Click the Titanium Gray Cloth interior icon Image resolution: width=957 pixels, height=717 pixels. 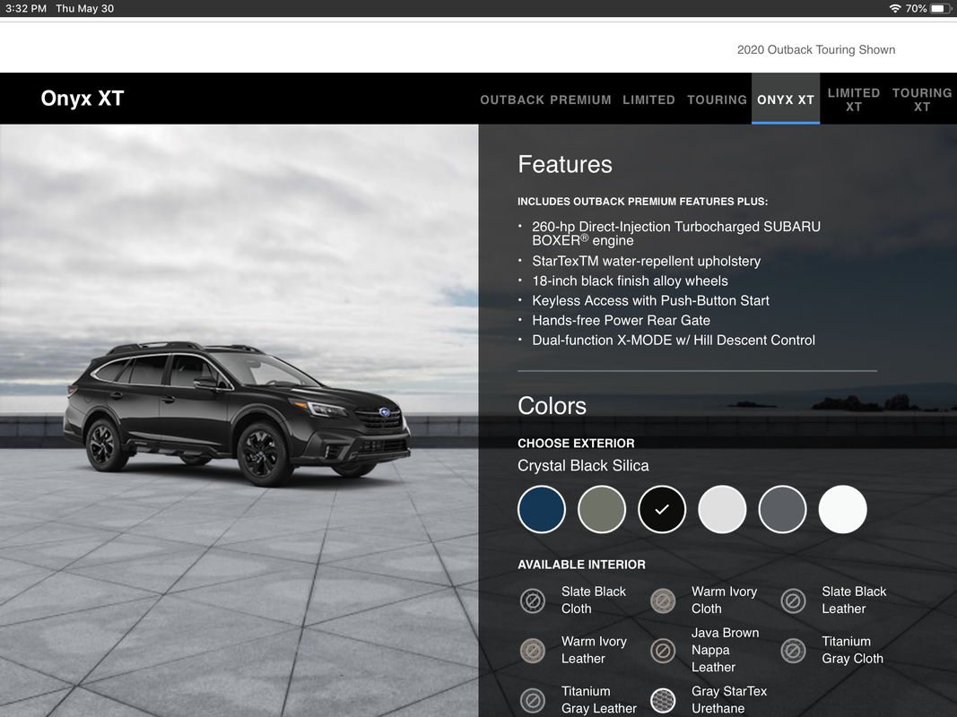(794, 651)
